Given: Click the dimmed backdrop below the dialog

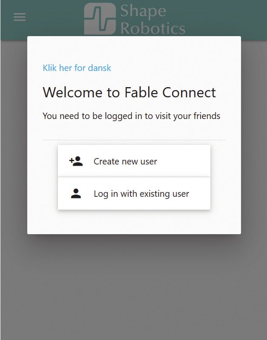Looking at the screenshot, I should tap(133, 289).
